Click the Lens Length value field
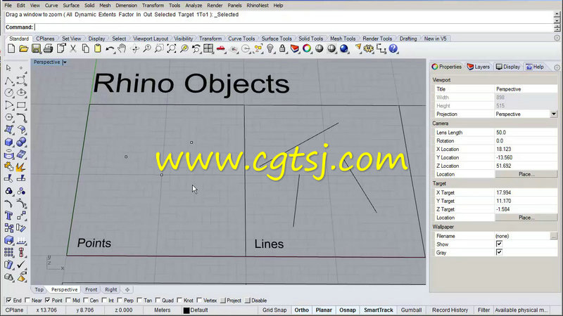 click(526, 132)
